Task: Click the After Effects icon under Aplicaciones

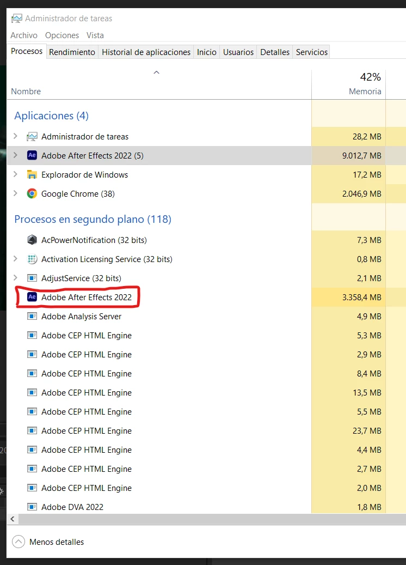Action: pos(32,155)
